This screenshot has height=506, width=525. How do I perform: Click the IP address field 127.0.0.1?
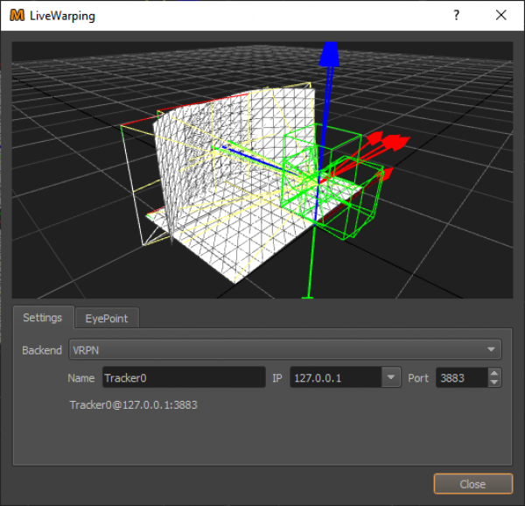(335, 378)
